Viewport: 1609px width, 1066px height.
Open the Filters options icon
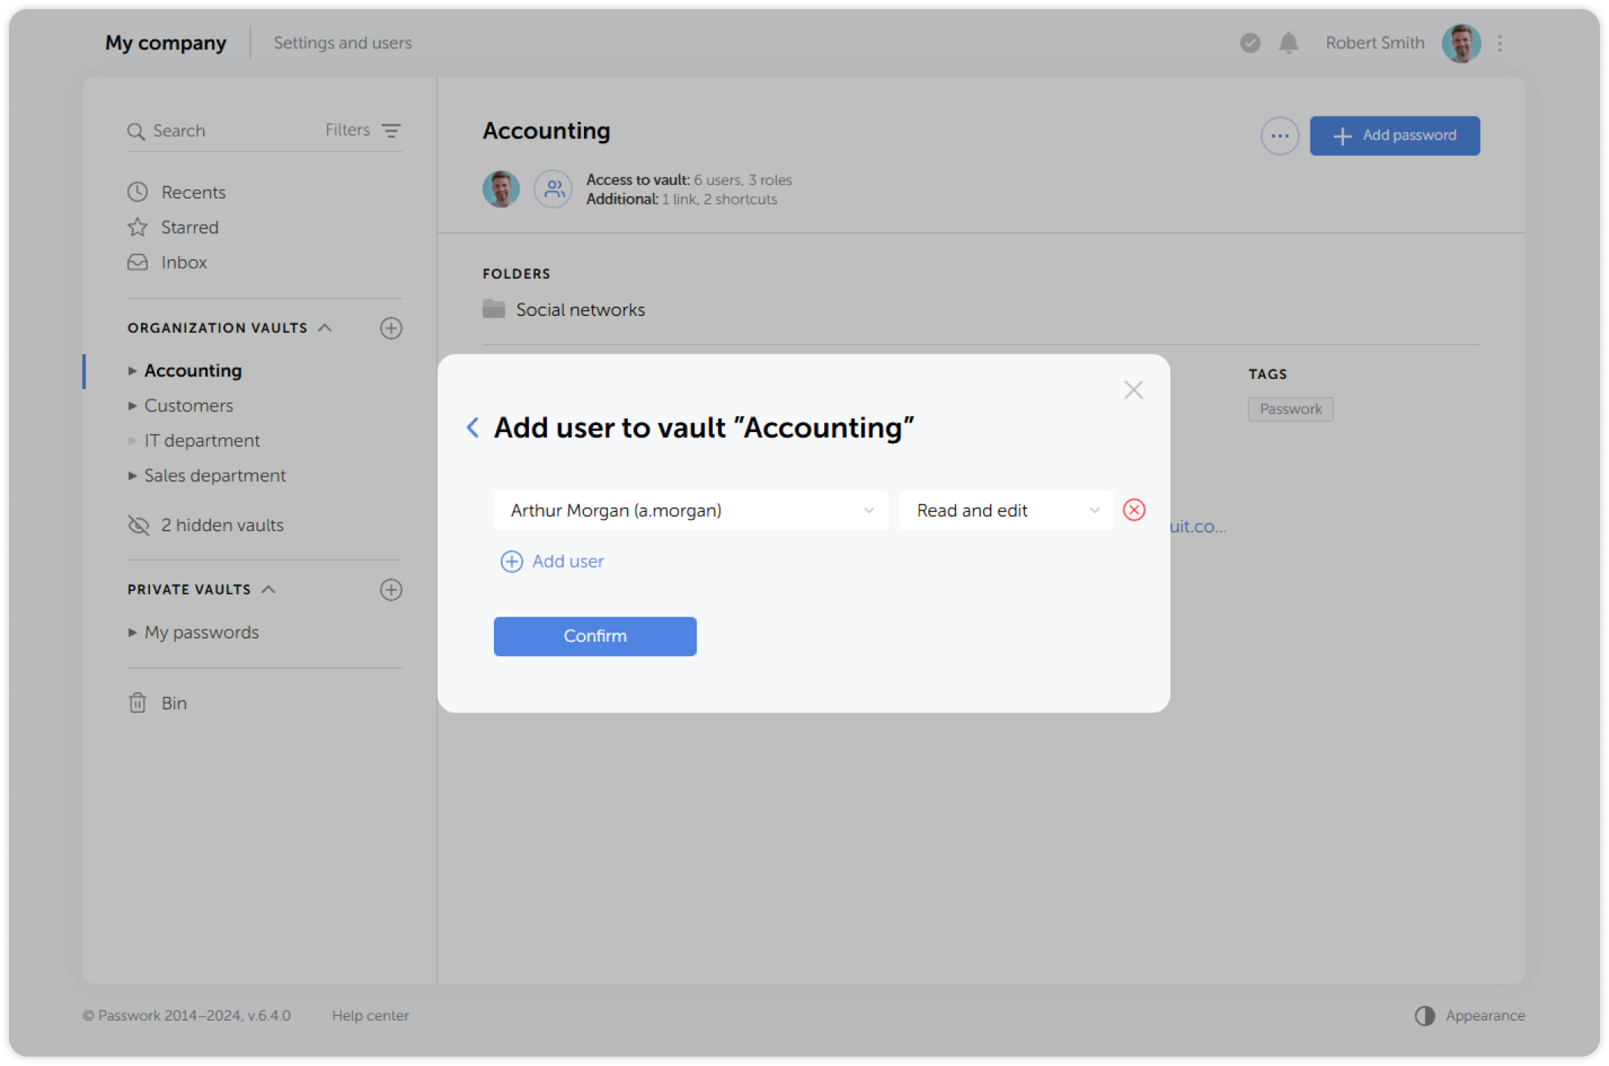[391, 130]
